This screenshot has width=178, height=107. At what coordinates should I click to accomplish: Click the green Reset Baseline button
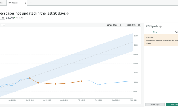[172, 105]
